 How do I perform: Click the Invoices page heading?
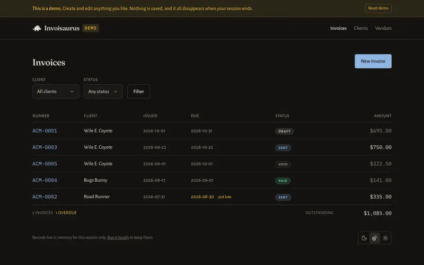(49, 63)
